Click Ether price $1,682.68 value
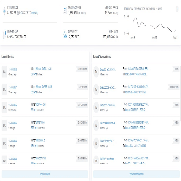The height and width of the screenshot is (181, 181). (x=12, y=13)
